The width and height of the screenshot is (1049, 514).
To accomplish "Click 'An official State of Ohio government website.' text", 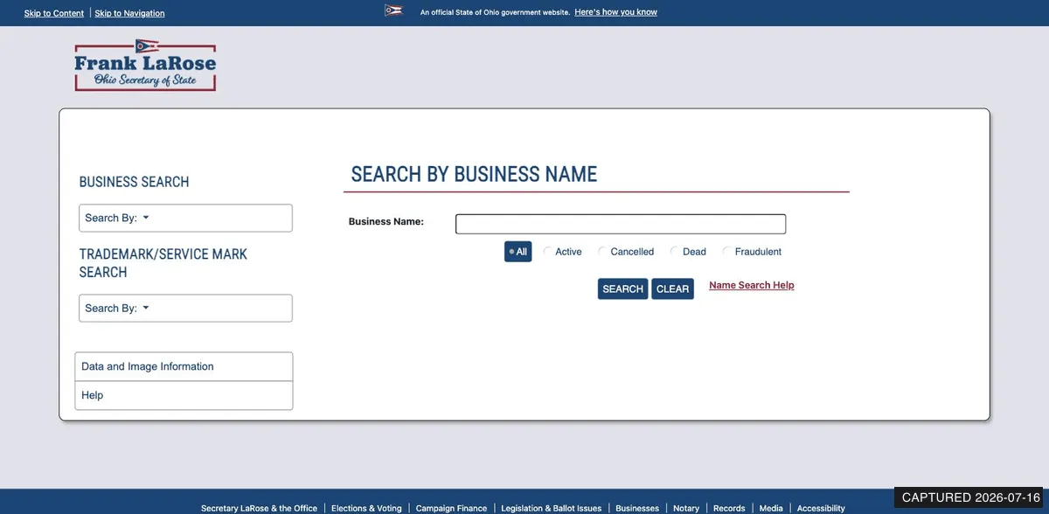I will [x=495, y=13].
